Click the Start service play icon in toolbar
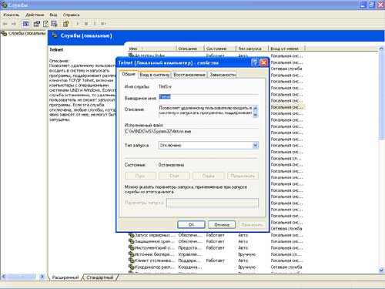The width and height of the screenshot is (385, 289). click(77, 24)
